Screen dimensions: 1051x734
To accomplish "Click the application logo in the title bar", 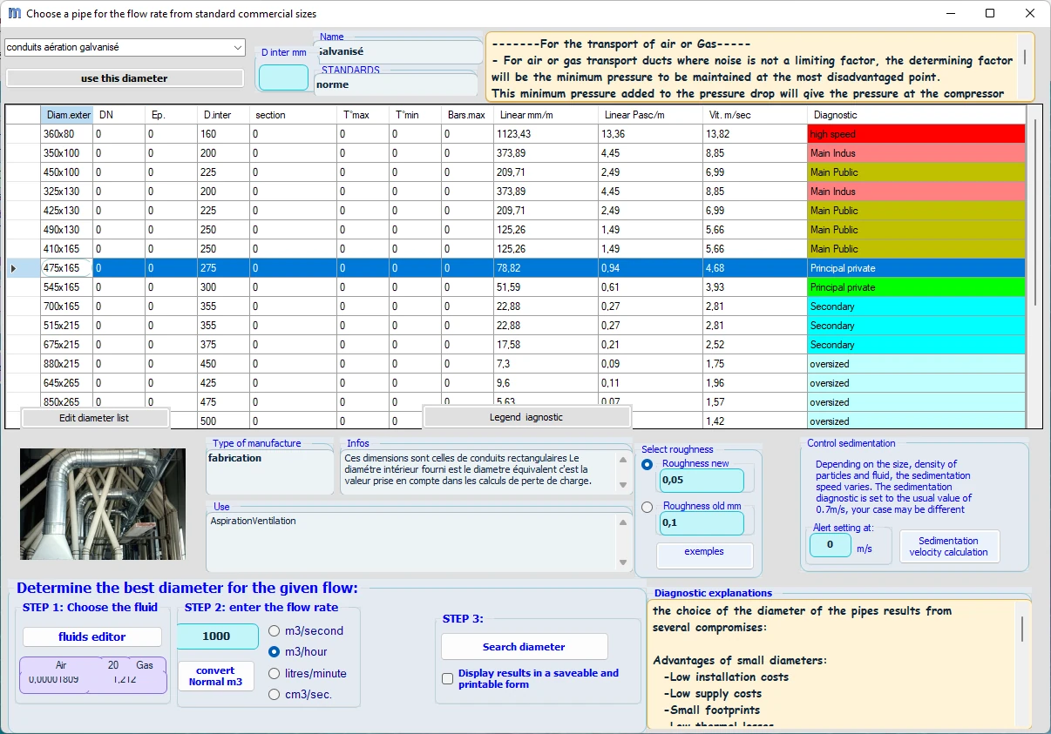I will click(x=14, y=13).
